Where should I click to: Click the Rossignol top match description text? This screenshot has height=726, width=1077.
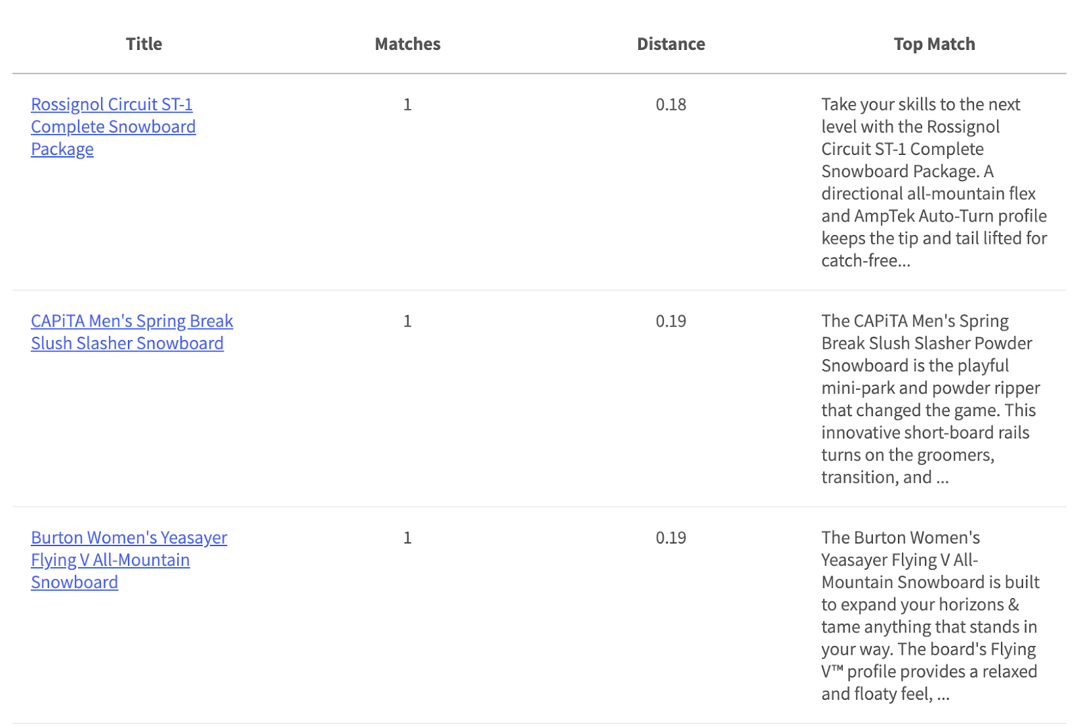(934, 182)
